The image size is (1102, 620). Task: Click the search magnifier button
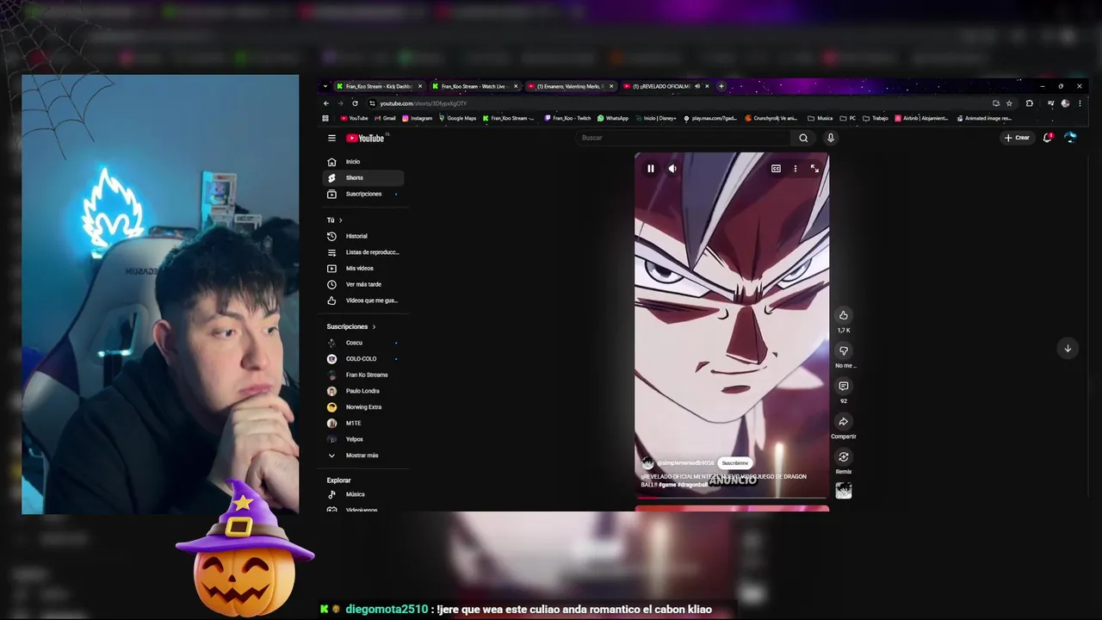coord(803,138)
